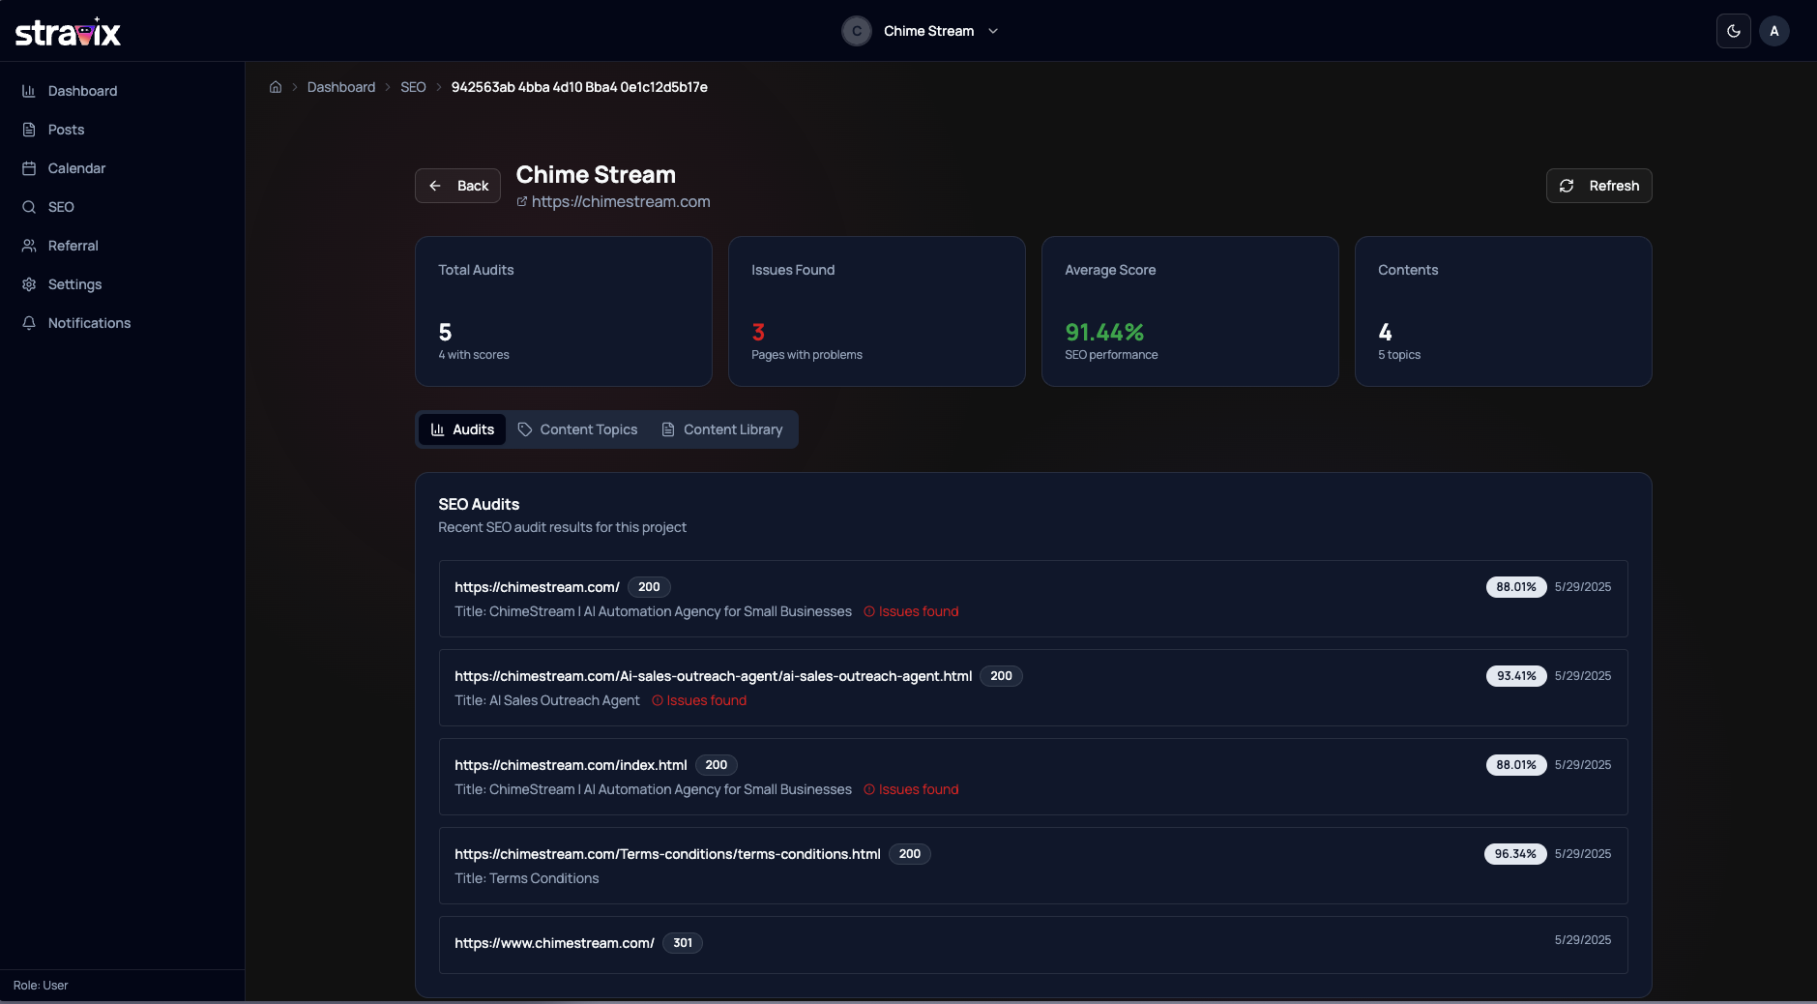Click the Stravix logo
Image resolution: width=1817 pixels, height=1004 pixels.
[68, 32]
